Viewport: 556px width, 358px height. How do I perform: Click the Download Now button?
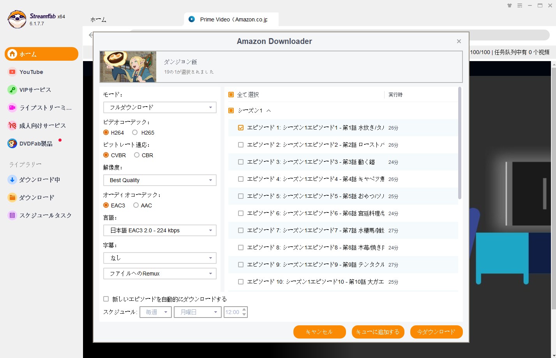(436, 332)
